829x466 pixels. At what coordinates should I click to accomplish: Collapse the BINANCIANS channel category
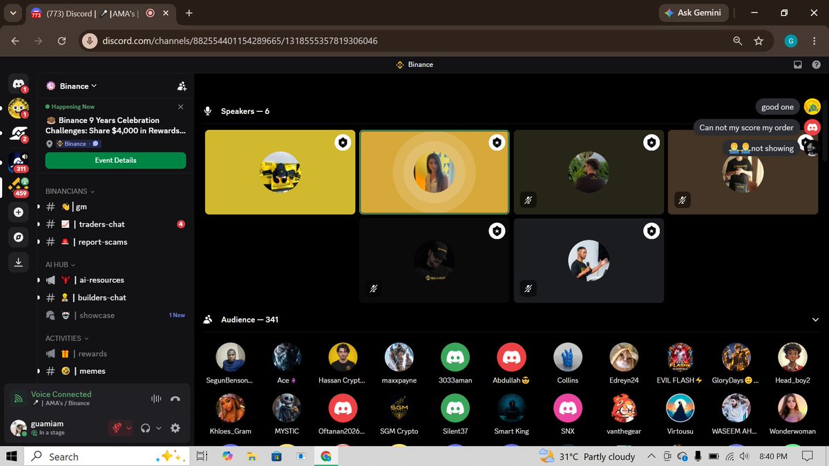click(70, 191)
